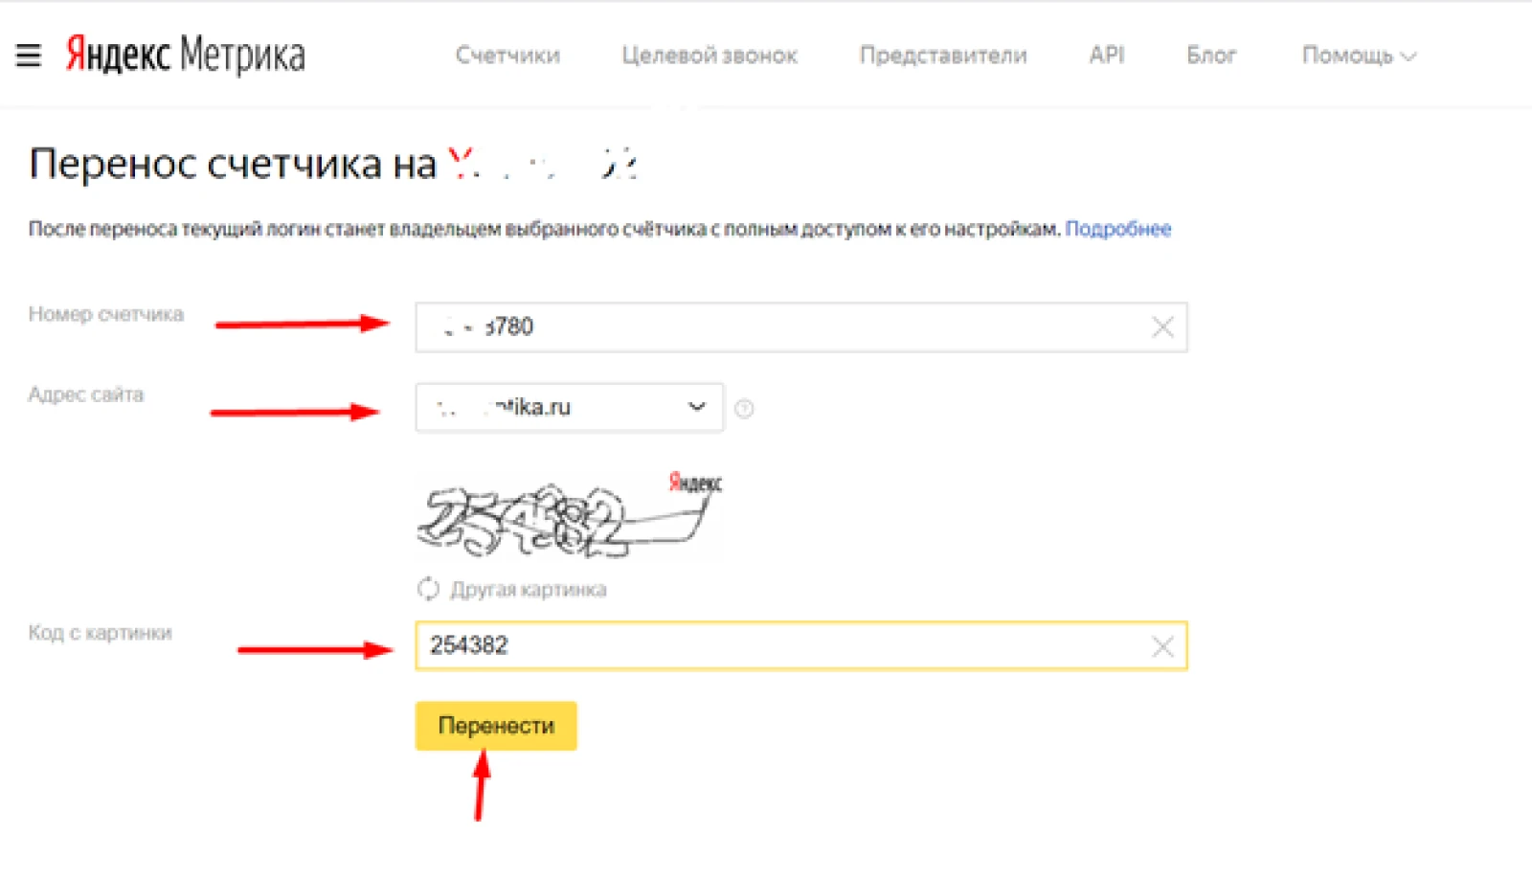Click the Номер счетчика label
The height and width of the screenshot is (878, 1532).
click(106, 314)
